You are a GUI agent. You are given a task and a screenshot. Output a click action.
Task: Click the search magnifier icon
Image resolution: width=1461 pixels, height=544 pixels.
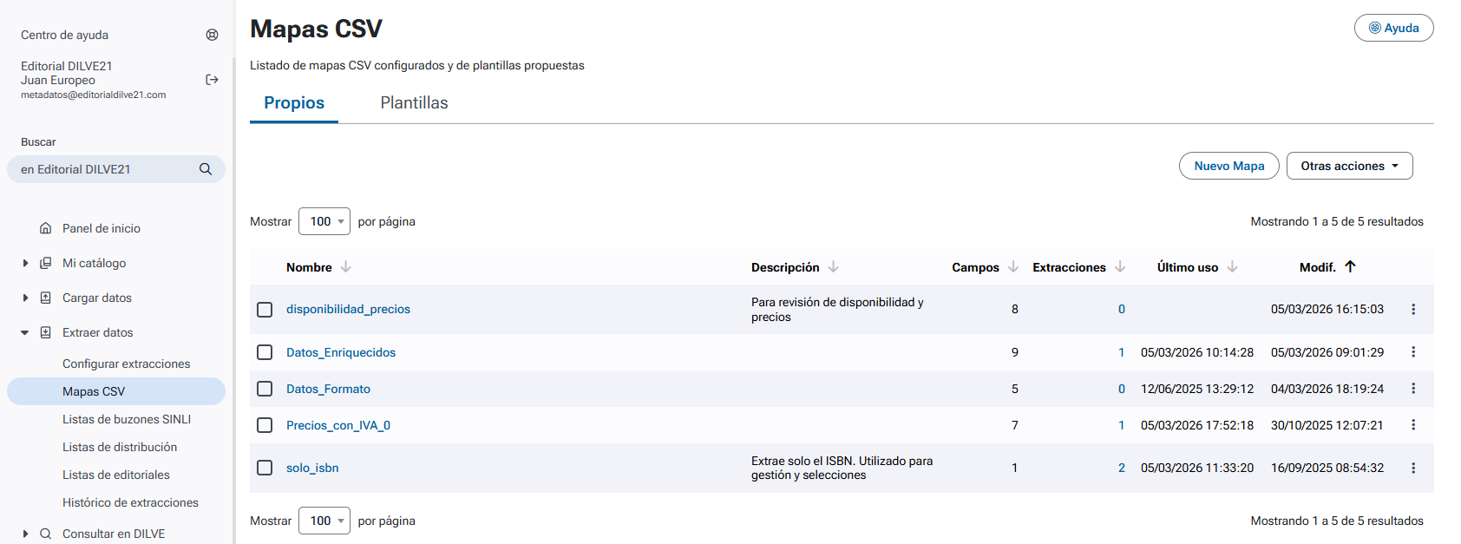point(206,169)
